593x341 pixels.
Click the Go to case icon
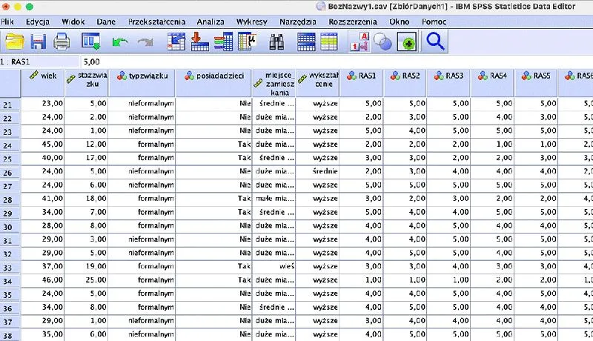pos(176,42)
